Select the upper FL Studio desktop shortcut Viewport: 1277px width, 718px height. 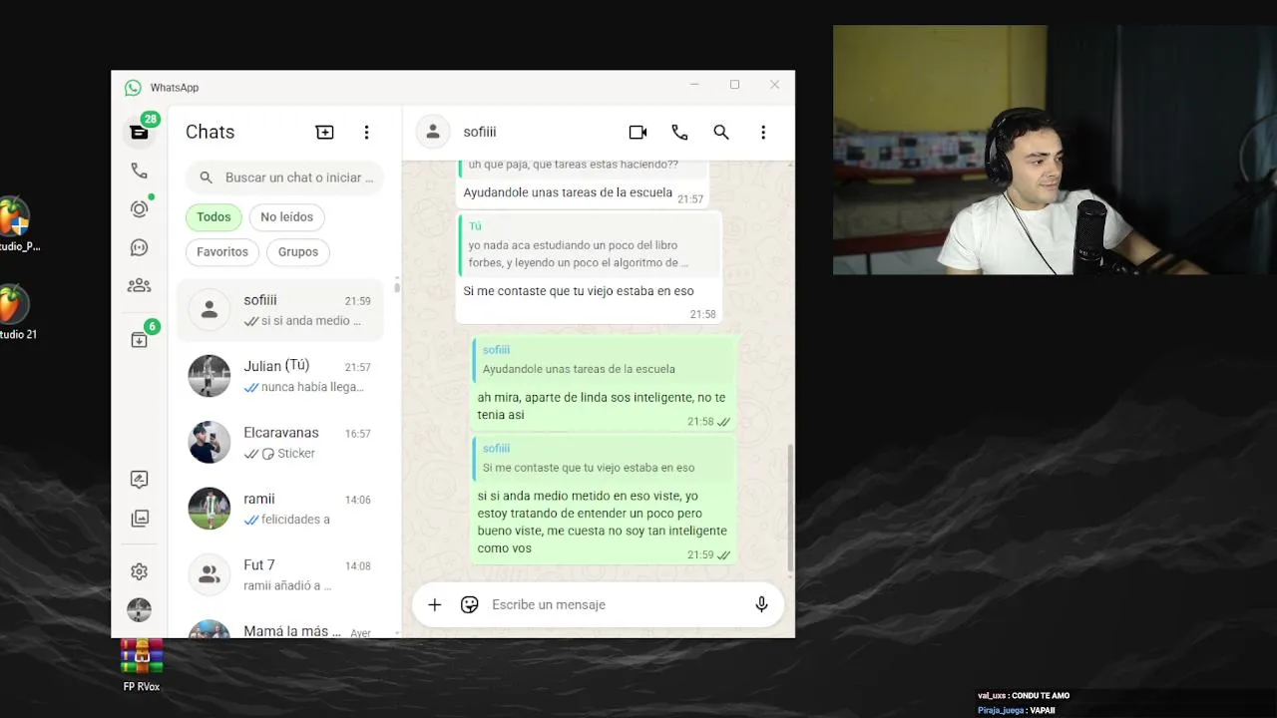point(16,225)
